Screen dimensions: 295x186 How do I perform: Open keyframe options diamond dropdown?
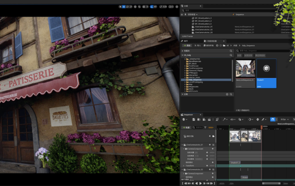251,119
